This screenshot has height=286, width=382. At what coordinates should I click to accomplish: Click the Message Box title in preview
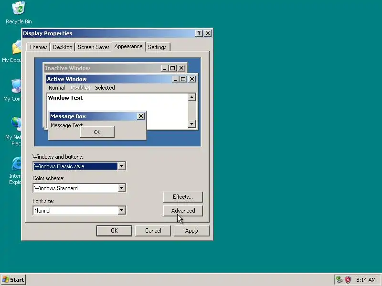68,116
